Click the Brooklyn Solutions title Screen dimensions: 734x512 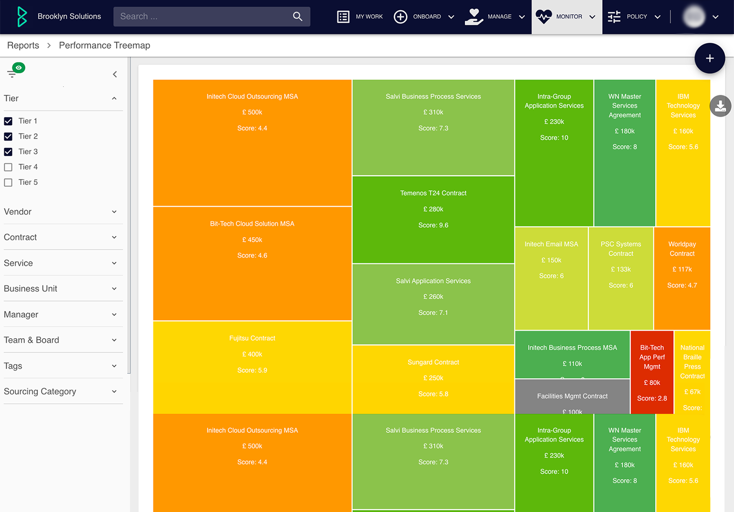click(x=69, y=17)
